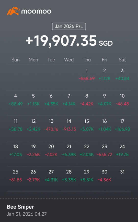This screenshot has height=222, width=138.
Task: Select January 23 with -535.72
Action: [x=105, y=150]
